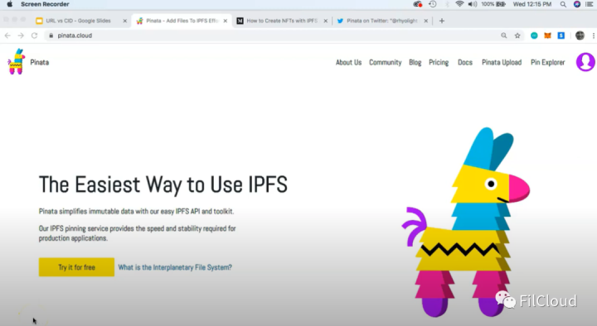The height and width of the screenshot is (326, 597).
Task: Open the blue S browser extension
Action: coord(561,36)
